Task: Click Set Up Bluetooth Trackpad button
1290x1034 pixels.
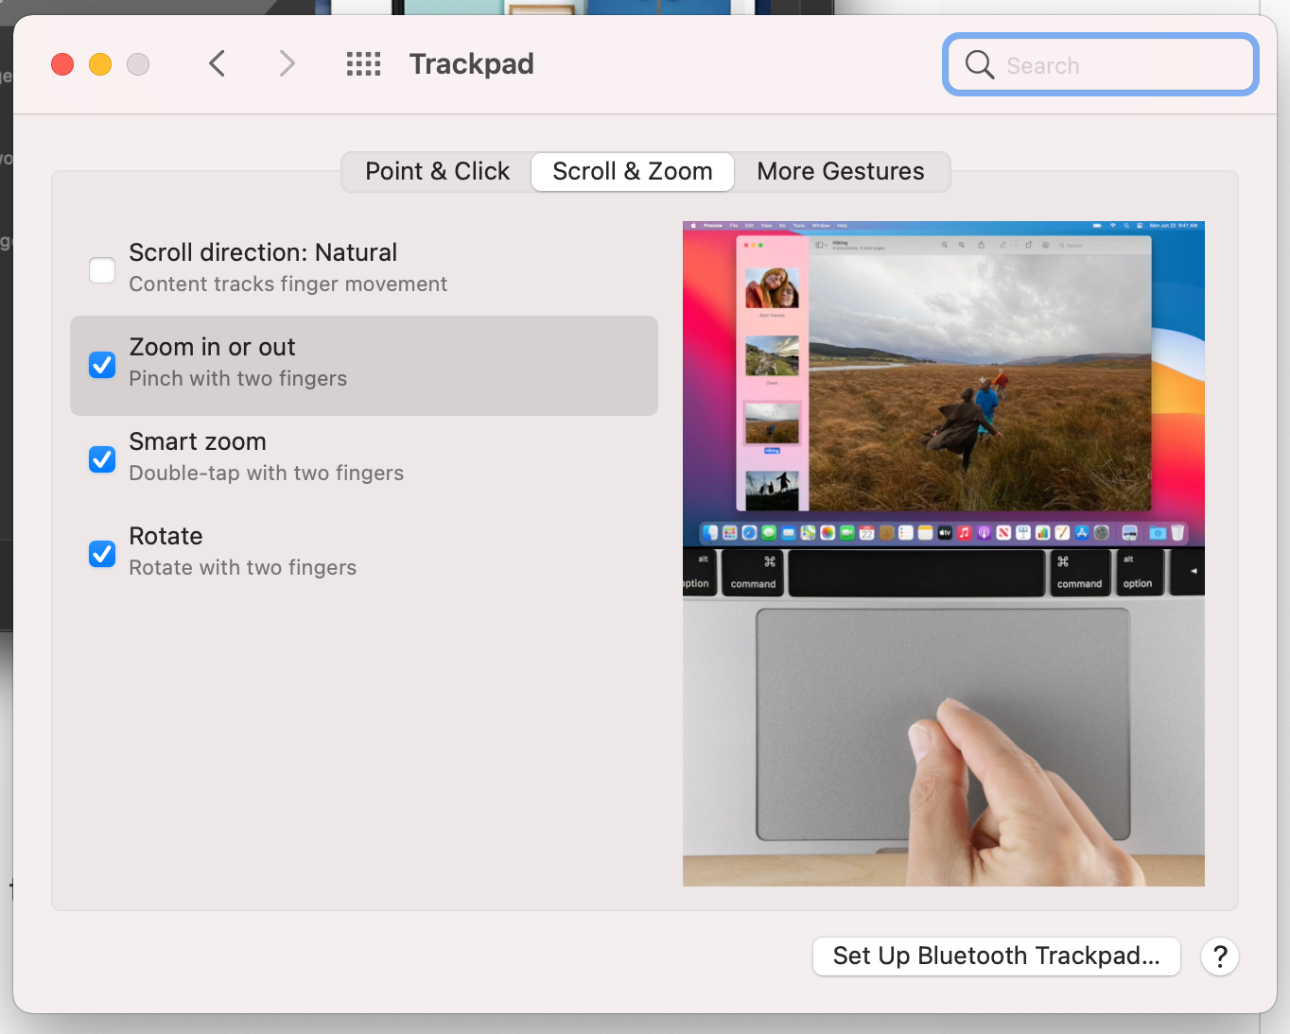Action: pos(996,956)
